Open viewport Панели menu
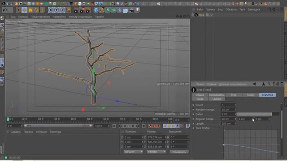The width and height of the screenshot is (287, 161). coord(100,17)
